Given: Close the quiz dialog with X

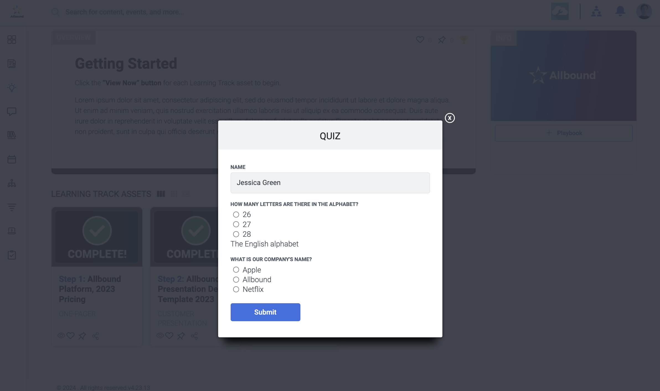Looking at the screenshot, I should tap(450, 118).
